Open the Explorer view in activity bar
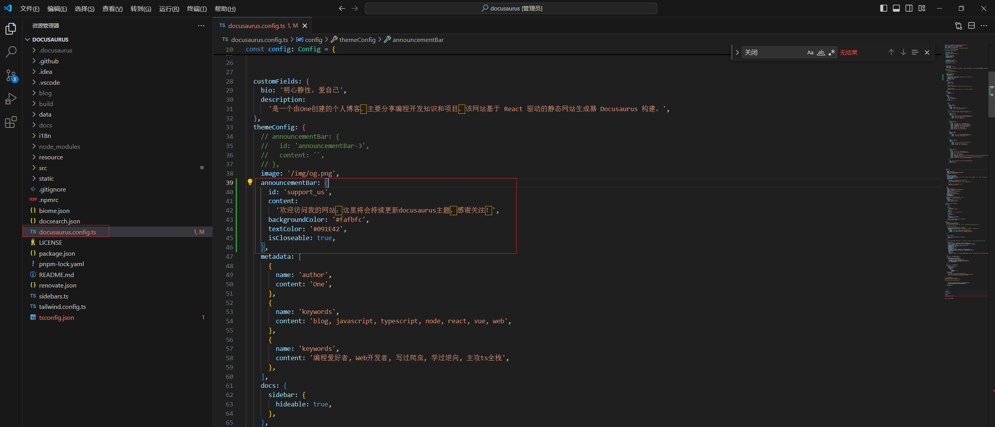The height and width of the screenshot is (427, 995). 11,29
